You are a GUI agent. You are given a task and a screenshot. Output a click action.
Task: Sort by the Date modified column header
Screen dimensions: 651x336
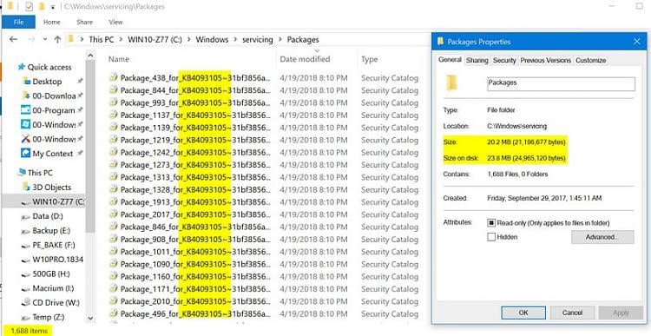[305, 59]
